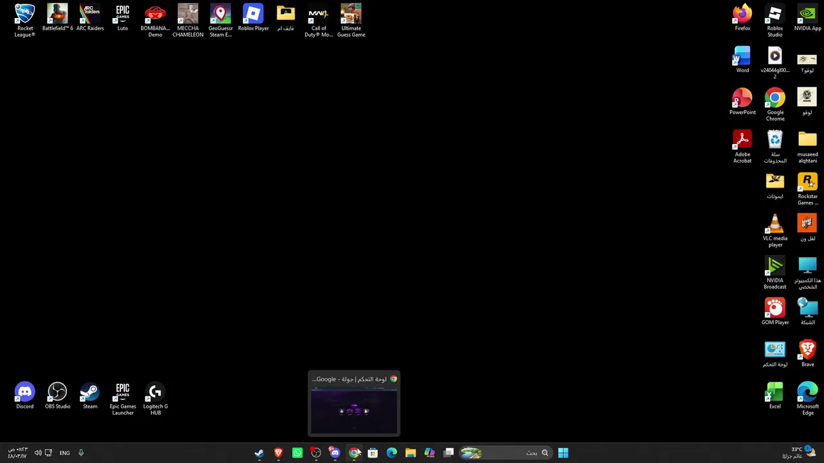Viewport: 824px width, 463px height.
Task: Click the ENG language indicator
Action: [64, 453]
